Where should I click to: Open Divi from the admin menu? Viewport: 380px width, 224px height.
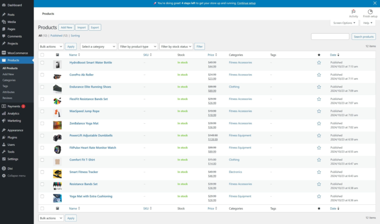point(11,168)
